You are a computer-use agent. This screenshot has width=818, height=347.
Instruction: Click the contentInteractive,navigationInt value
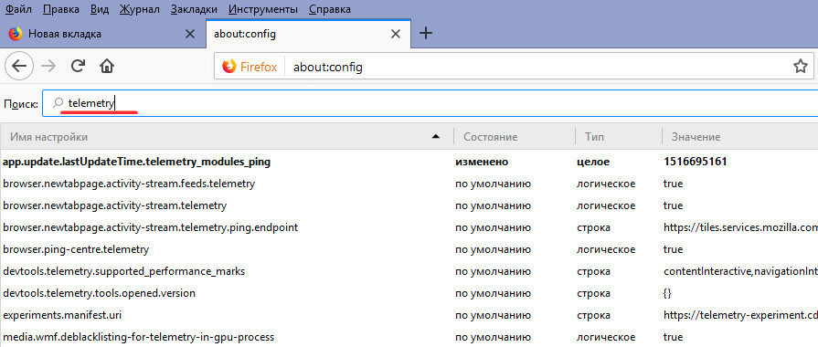pyautogui.click(x=741, y=271)
